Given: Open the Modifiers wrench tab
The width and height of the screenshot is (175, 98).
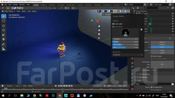Looking at the screenshot, I should coord(132,67).
